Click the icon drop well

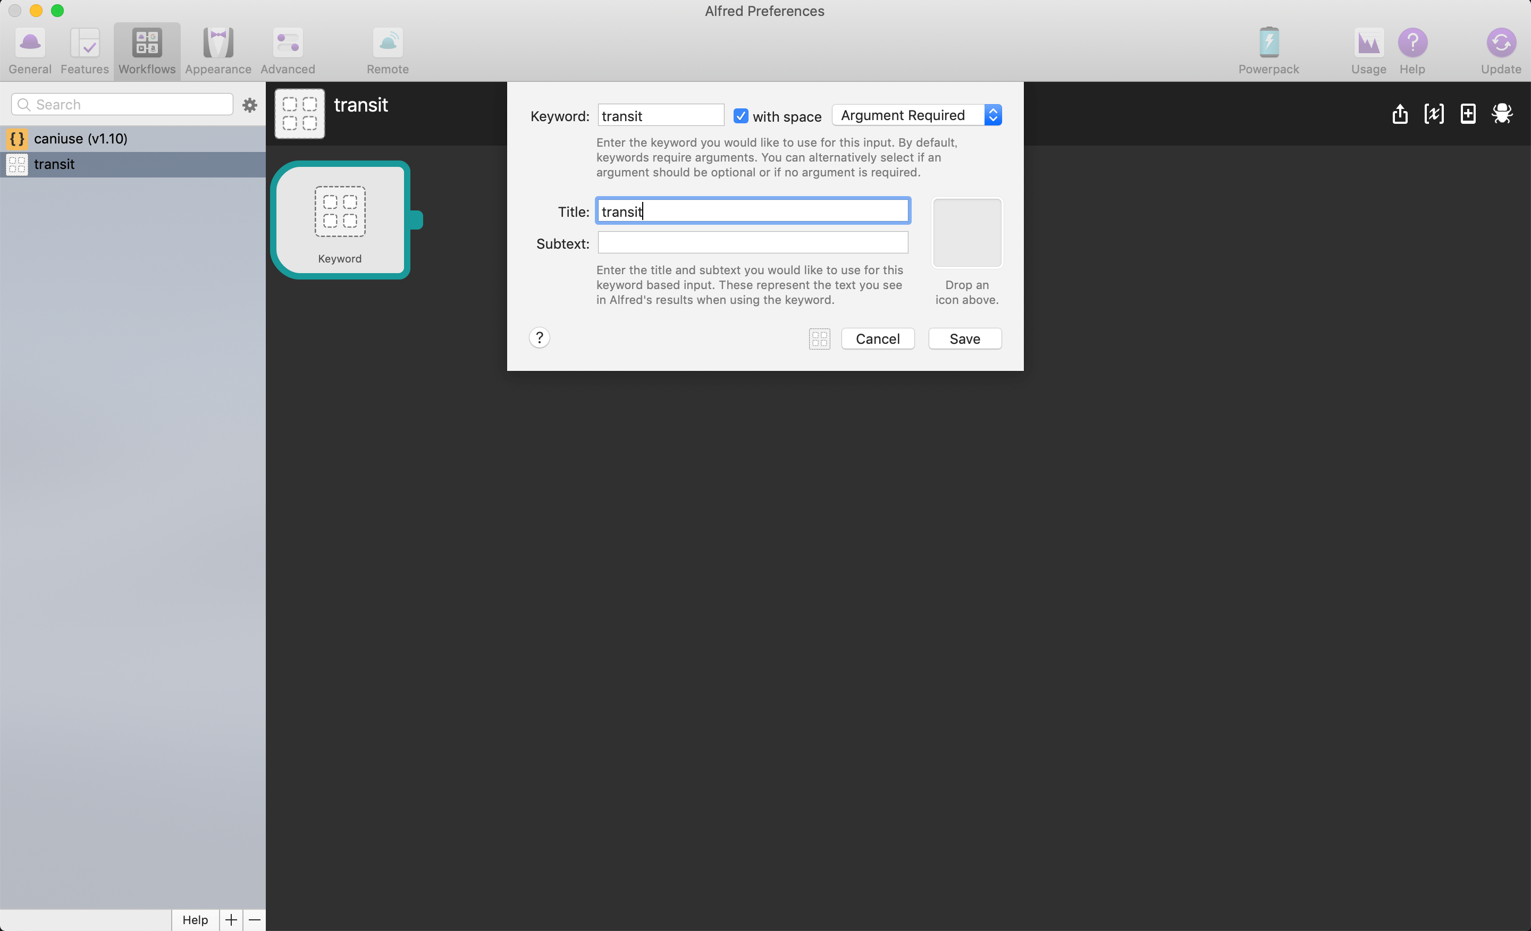tap(967, 233)
